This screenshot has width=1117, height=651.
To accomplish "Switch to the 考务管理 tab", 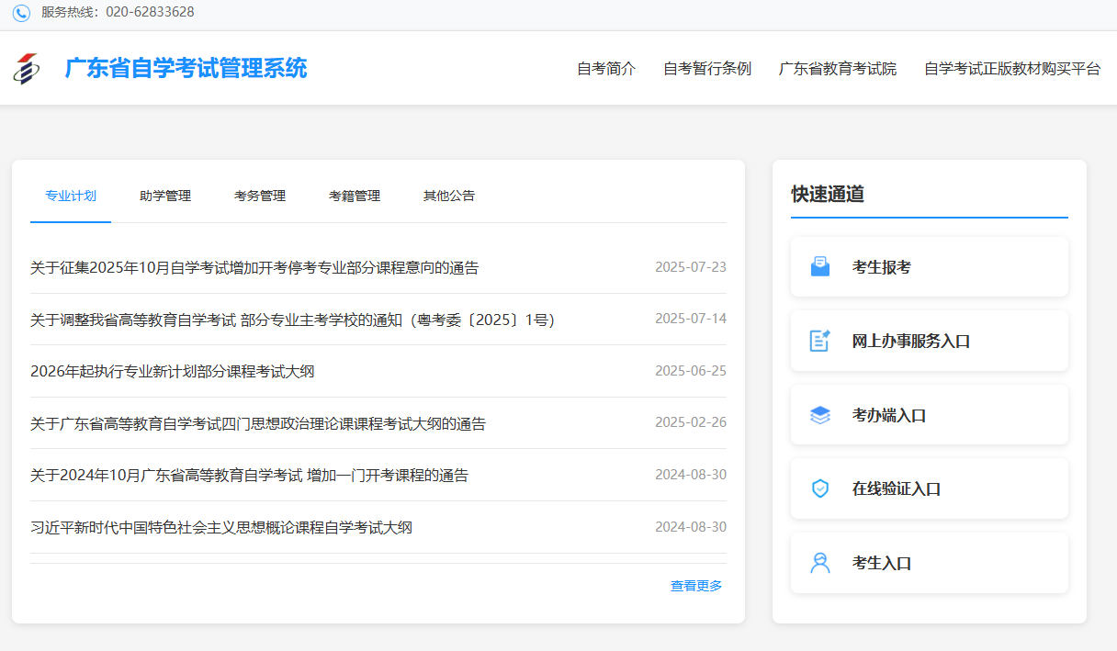I will (260, 196).
